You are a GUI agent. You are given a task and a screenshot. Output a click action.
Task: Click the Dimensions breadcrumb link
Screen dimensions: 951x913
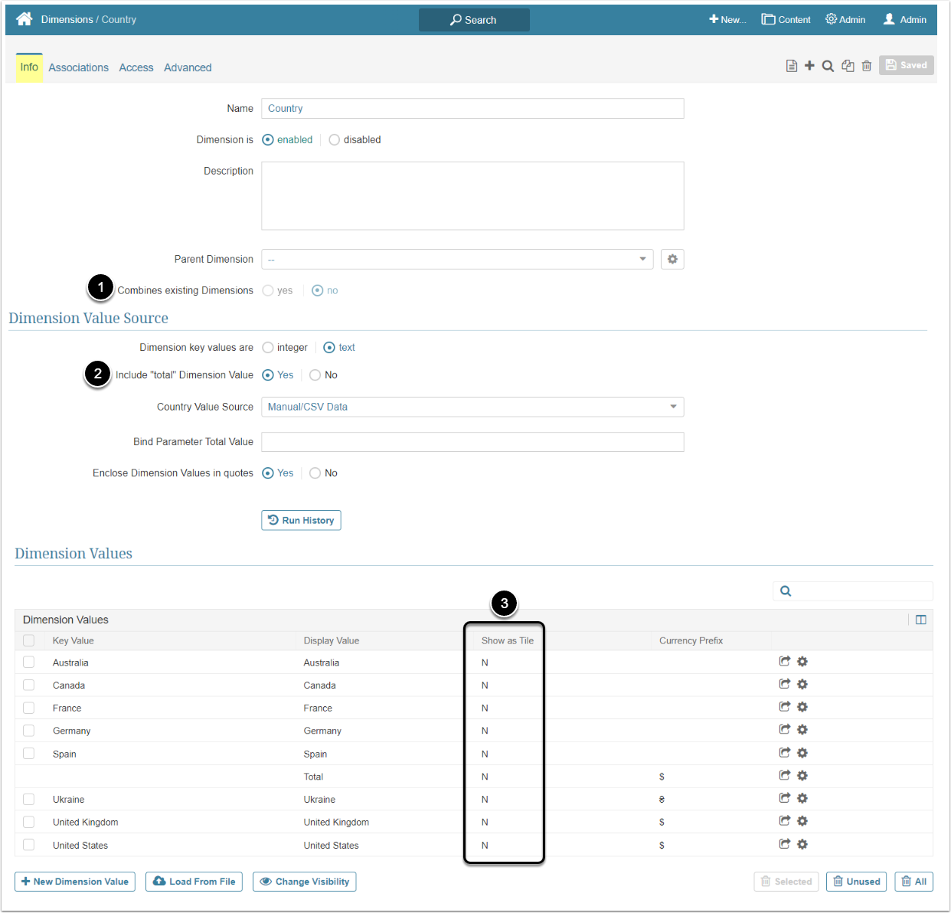(x=67, y=19)
